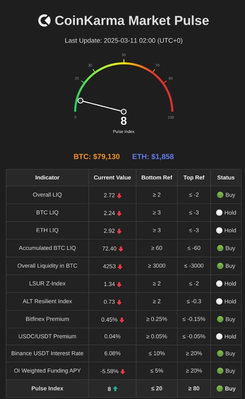Click the red arrow beside OI Weighted Funding APY
Image resolution: width=245 pixels, height=399 pixels.
(x=122, y=372)
